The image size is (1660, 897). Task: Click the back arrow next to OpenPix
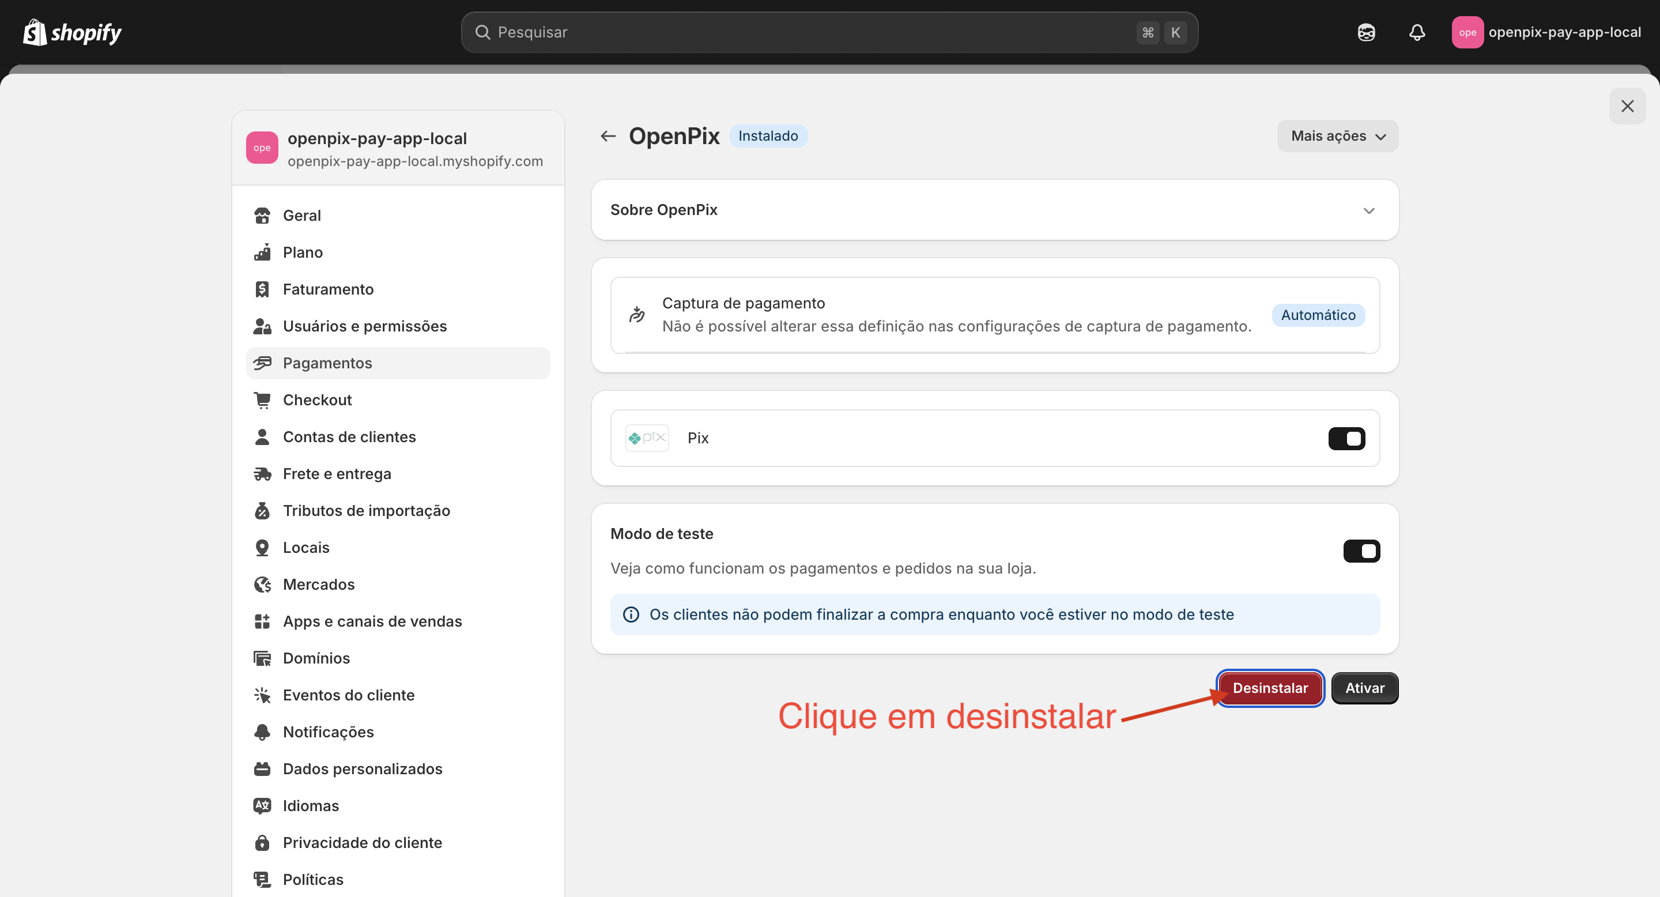[608, 135]
